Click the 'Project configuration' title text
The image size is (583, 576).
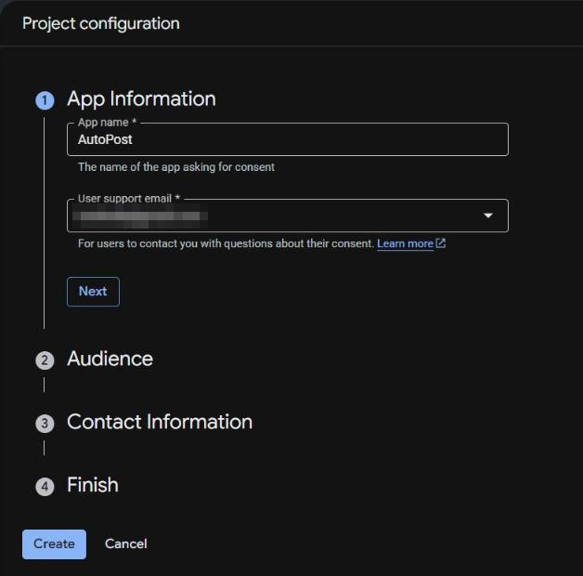tap(101, 23)
